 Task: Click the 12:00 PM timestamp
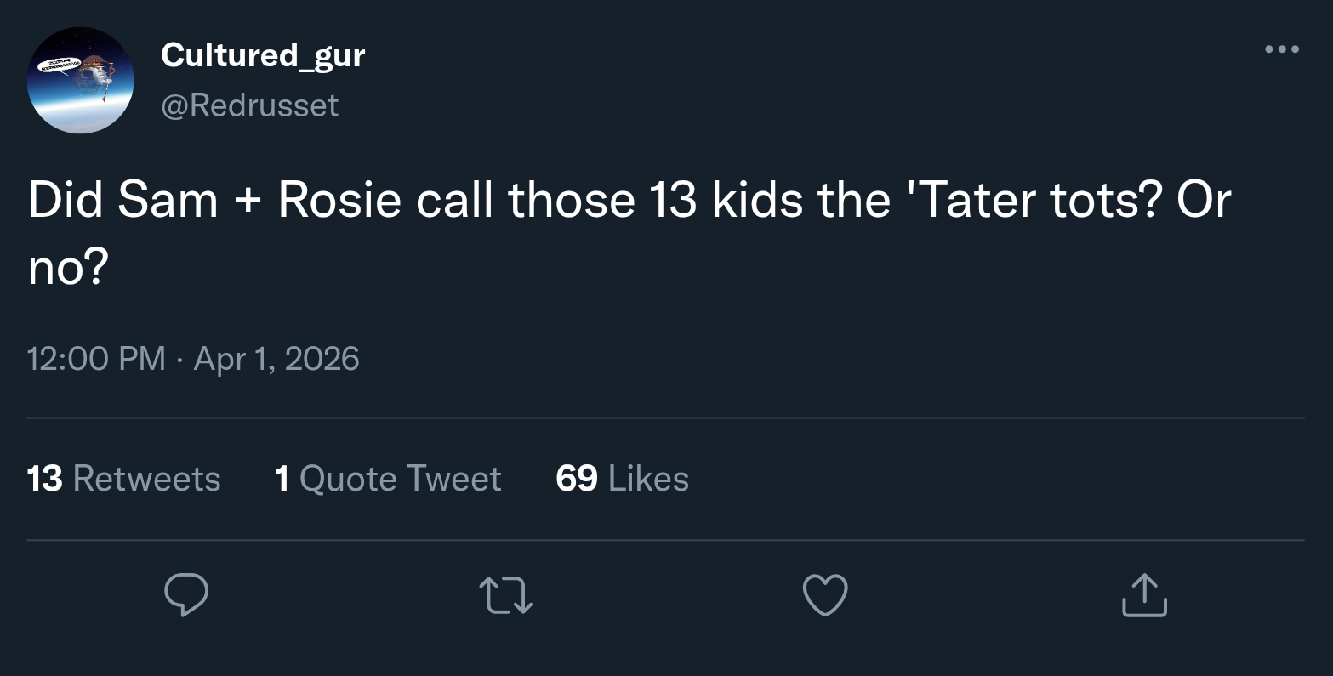96,359
